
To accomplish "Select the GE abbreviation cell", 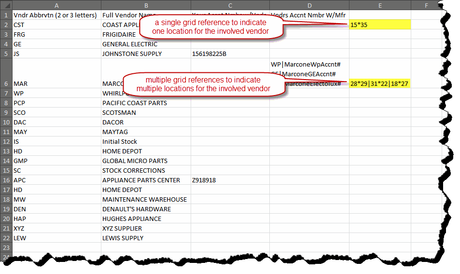I will coord(56,44).
